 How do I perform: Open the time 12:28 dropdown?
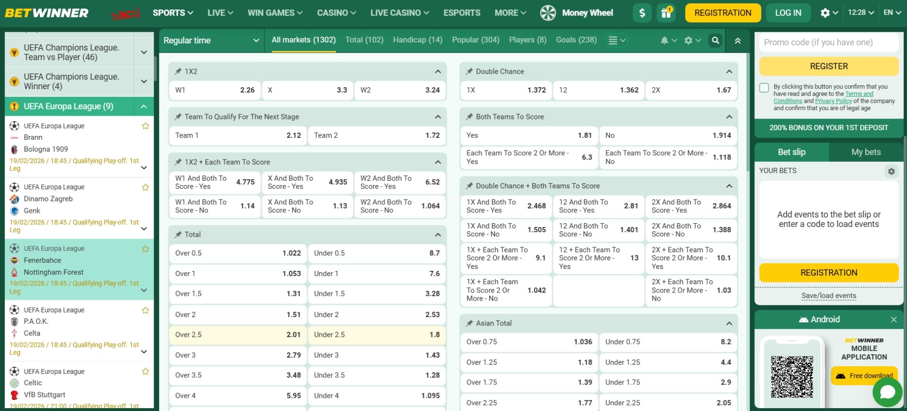coord(861,13)
